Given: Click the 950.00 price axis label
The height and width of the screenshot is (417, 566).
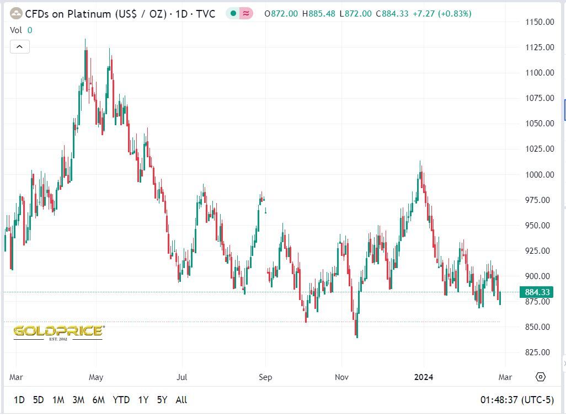Looking at the screenshot, I should click(x=537, y=225).
